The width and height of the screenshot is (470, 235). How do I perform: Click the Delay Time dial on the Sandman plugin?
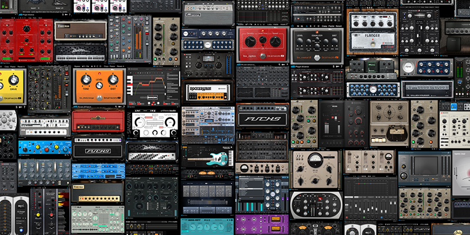coord(140,122)
